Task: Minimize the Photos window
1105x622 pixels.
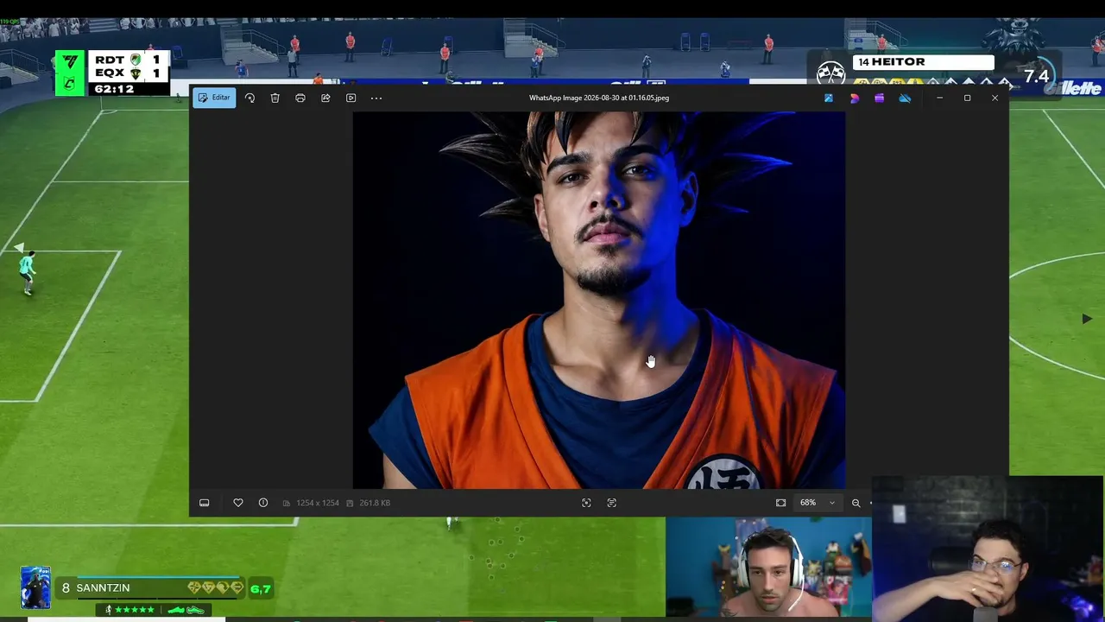Action: 939,98
